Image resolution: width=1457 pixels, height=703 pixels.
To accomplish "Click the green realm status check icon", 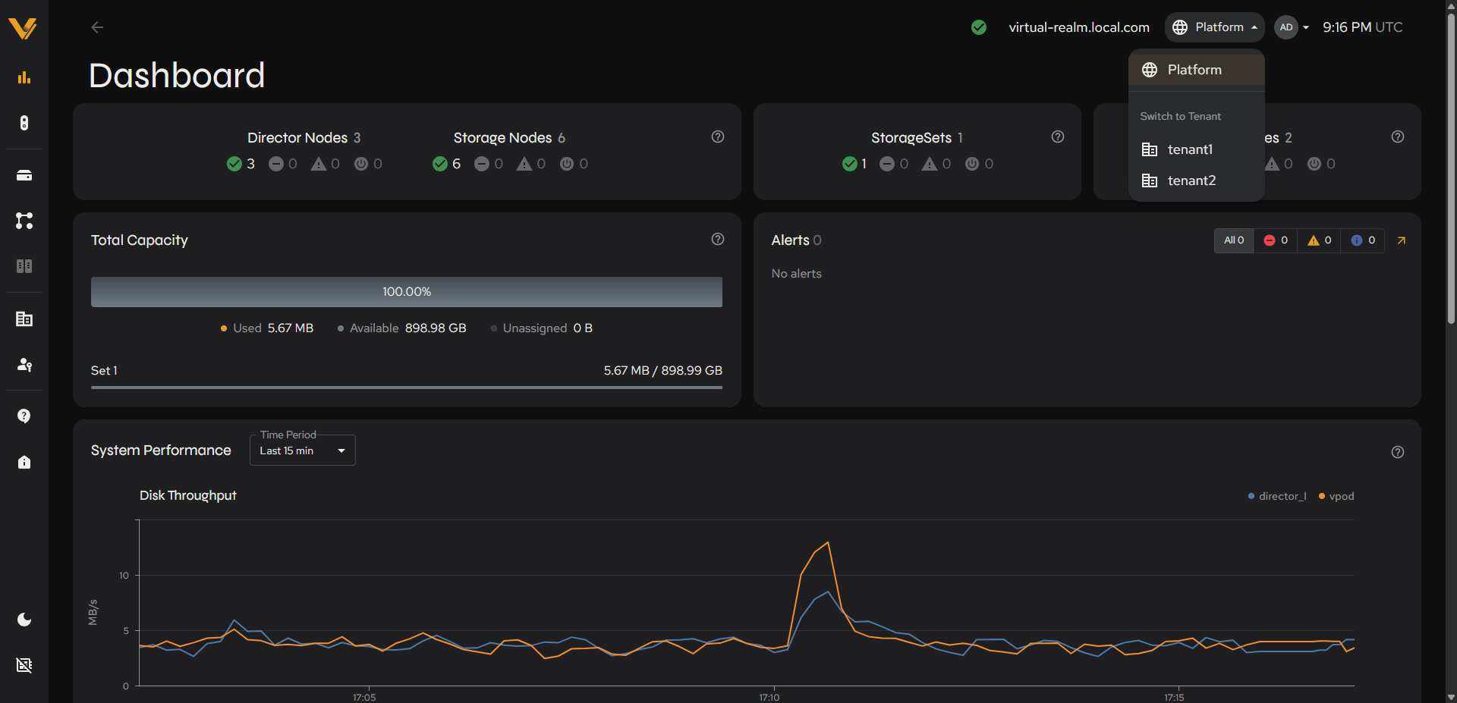I will coord(979,27).
